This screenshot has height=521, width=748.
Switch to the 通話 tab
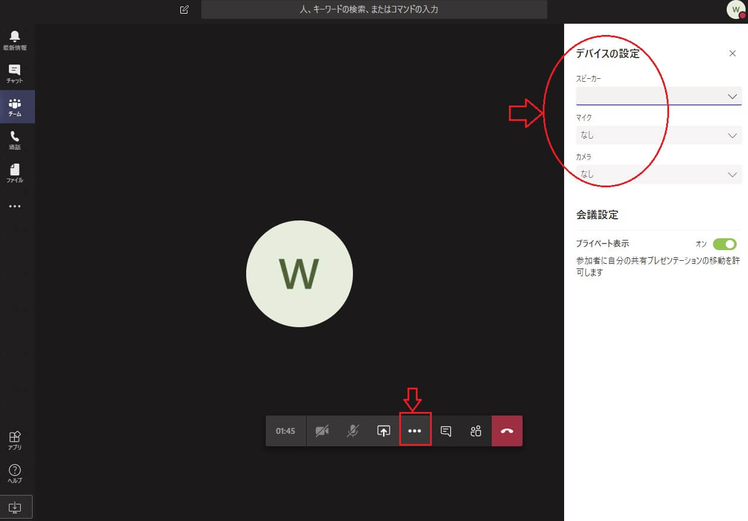15,140
